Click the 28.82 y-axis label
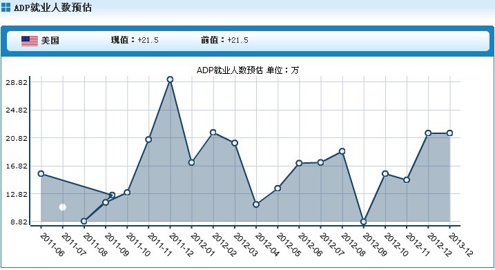This screenshot has width=495, height=270. click(16, 82)
